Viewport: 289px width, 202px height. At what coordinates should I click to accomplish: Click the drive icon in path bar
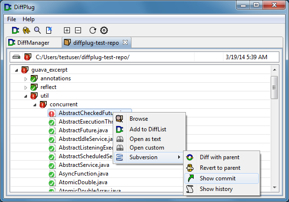[x=16, y=57]
